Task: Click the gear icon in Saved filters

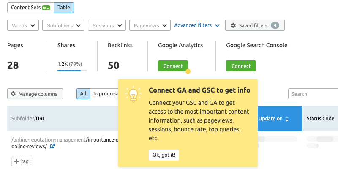Action: 233,25
